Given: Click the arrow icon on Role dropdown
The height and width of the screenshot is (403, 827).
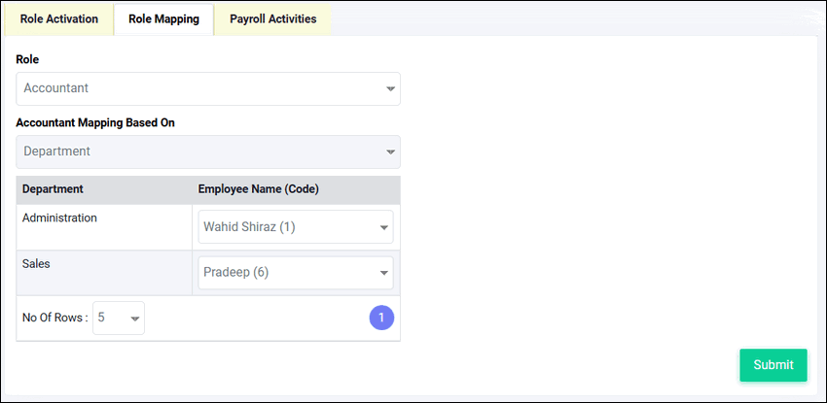Looking at the screenshot, I should coord(390,89).
